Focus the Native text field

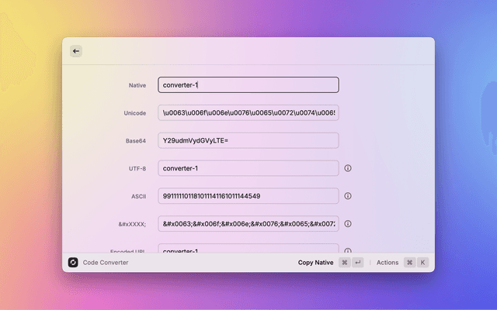[x=248, y=85]
